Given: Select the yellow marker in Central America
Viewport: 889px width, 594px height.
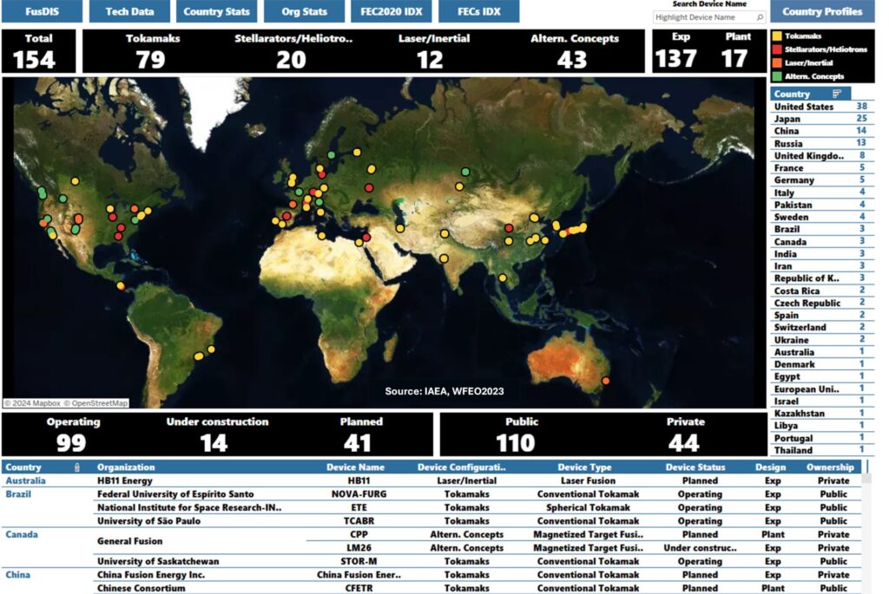Looking at the screenshot, I should click(121, 285).
